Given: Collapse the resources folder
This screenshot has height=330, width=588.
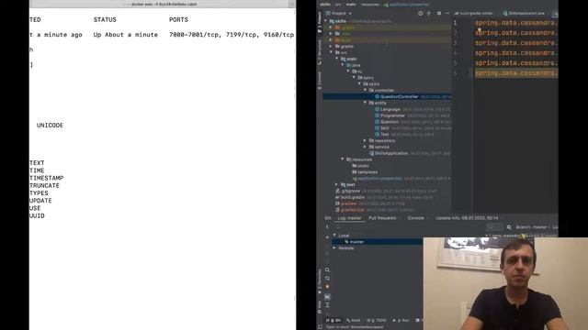Looking at the screenshot, I should point(343,159).
